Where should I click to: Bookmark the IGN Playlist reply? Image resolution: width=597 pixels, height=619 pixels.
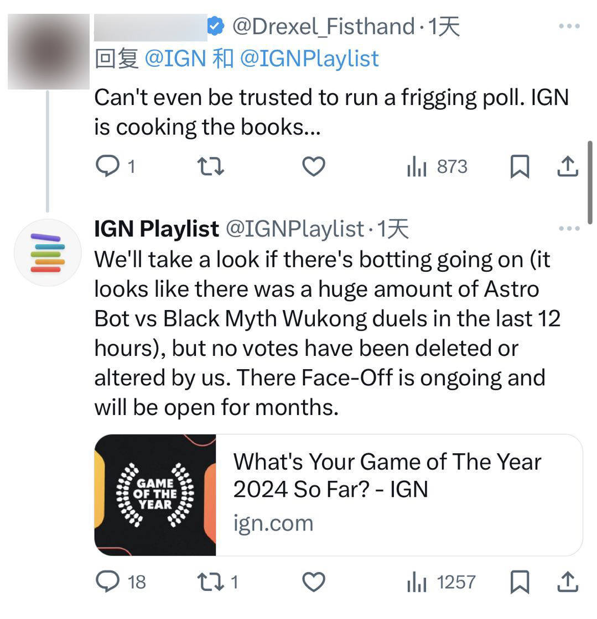point(520,581)
